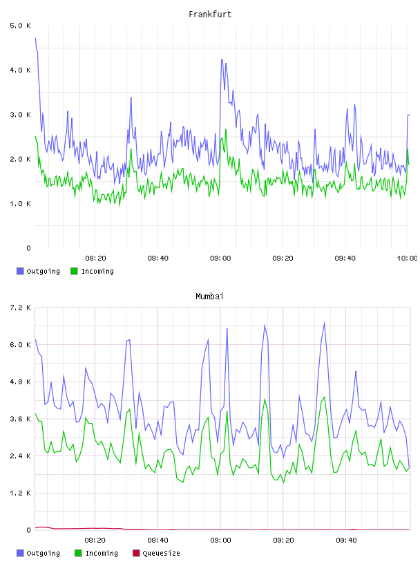Click the 09:40 time label in Mumbai chart
420x564 pixels.
[346, 540]
